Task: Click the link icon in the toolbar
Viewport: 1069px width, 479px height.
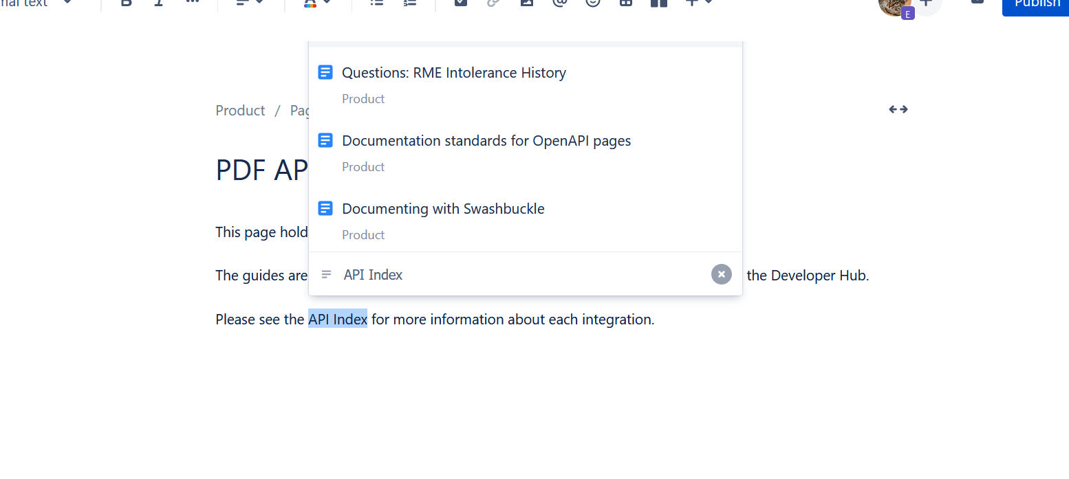Action: 493,3
